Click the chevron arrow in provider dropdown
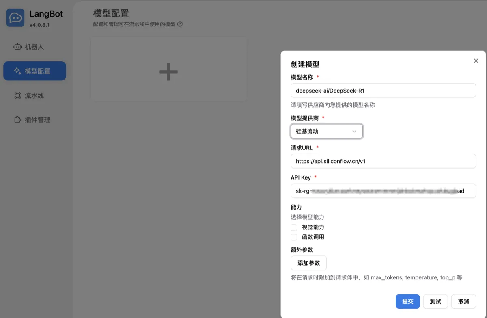Viewport: 487px width, 318px height. [x=354, y=131]
